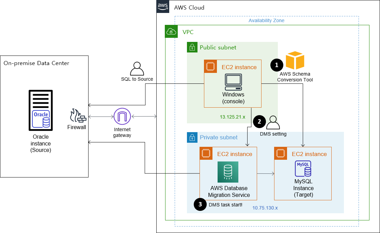Click the 'Private subnet' label

(x=219, y=137)
